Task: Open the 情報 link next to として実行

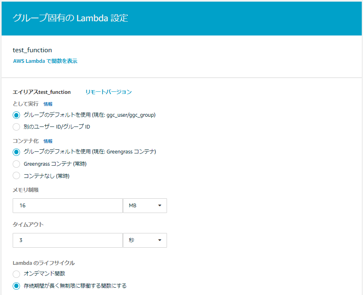Action: [x=48, y=104]
